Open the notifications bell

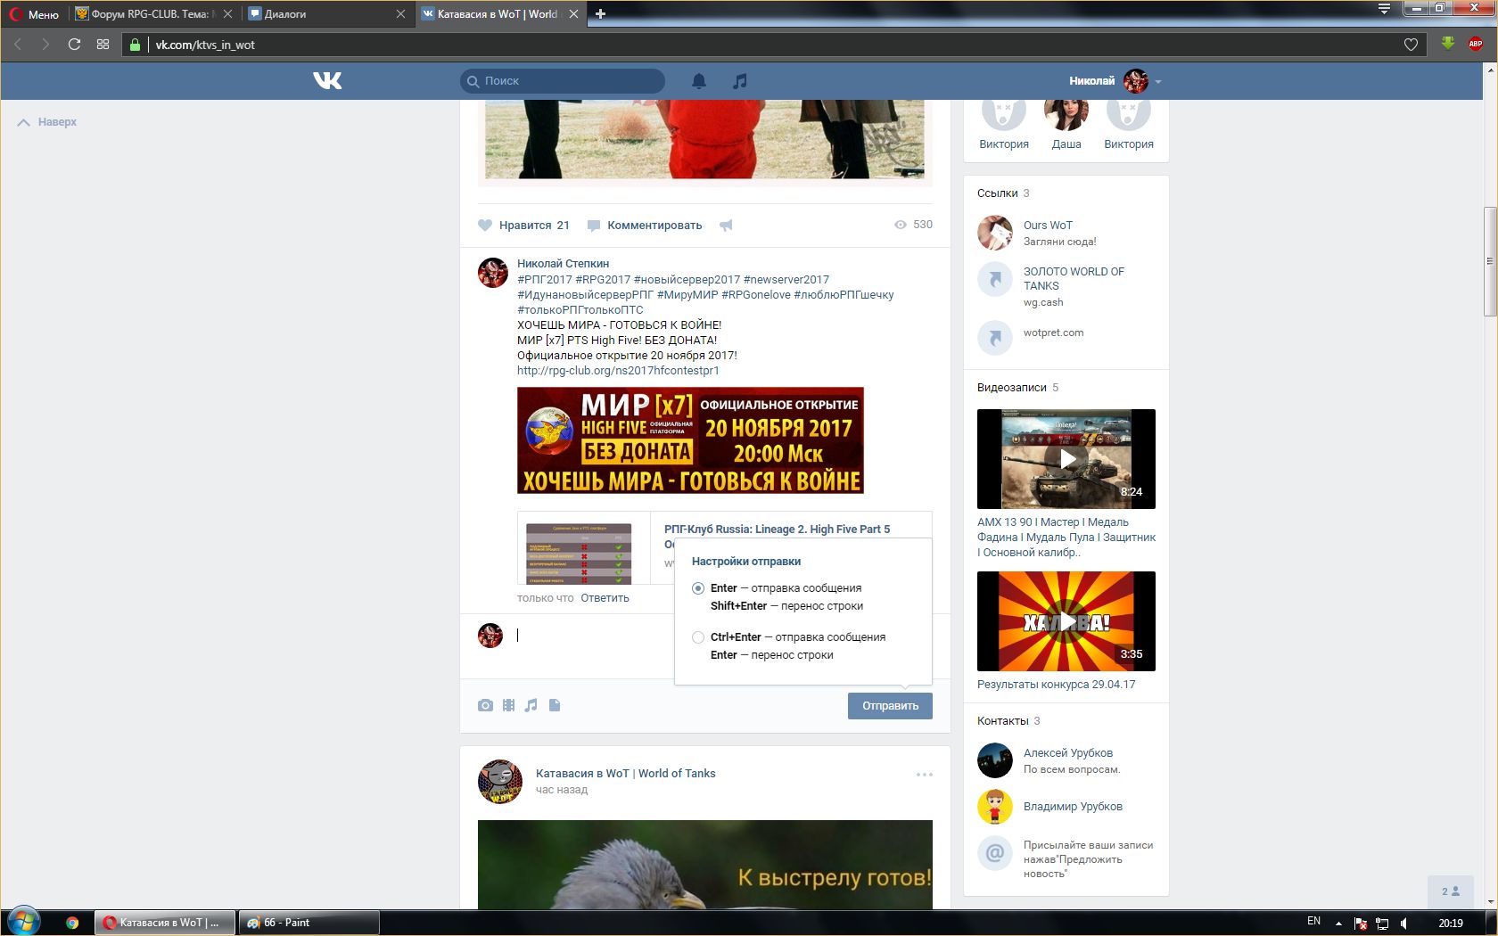click(699, 81)
